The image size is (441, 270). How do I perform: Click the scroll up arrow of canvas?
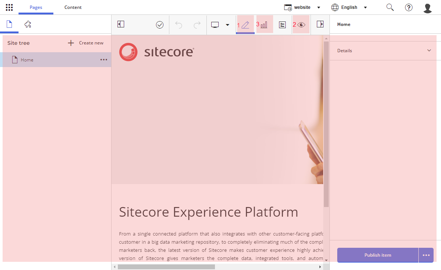click(326, 39)
